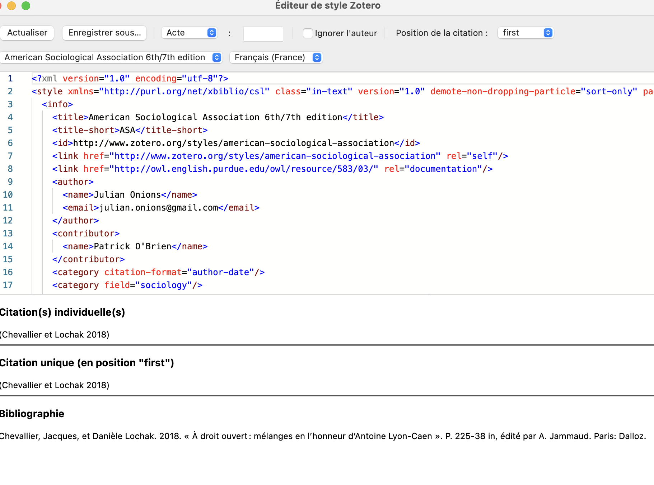
Task: Open the Acte locator type dropdown
Action: point(190,33)
